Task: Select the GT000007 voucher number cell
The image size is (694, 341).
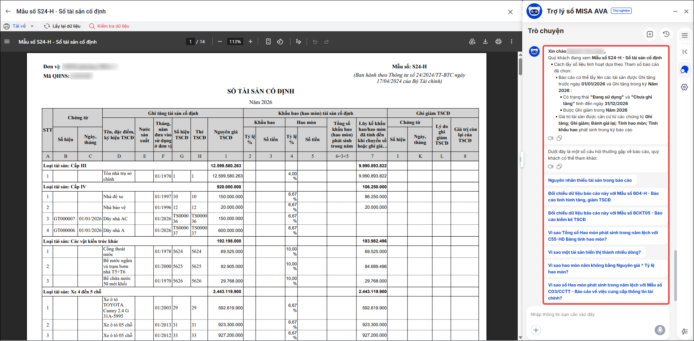Action: click(x=64, y=219)
